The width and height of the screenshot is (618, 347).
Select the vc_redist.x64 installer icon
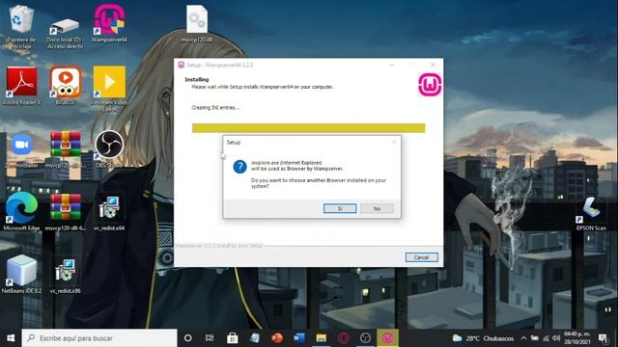109,212
